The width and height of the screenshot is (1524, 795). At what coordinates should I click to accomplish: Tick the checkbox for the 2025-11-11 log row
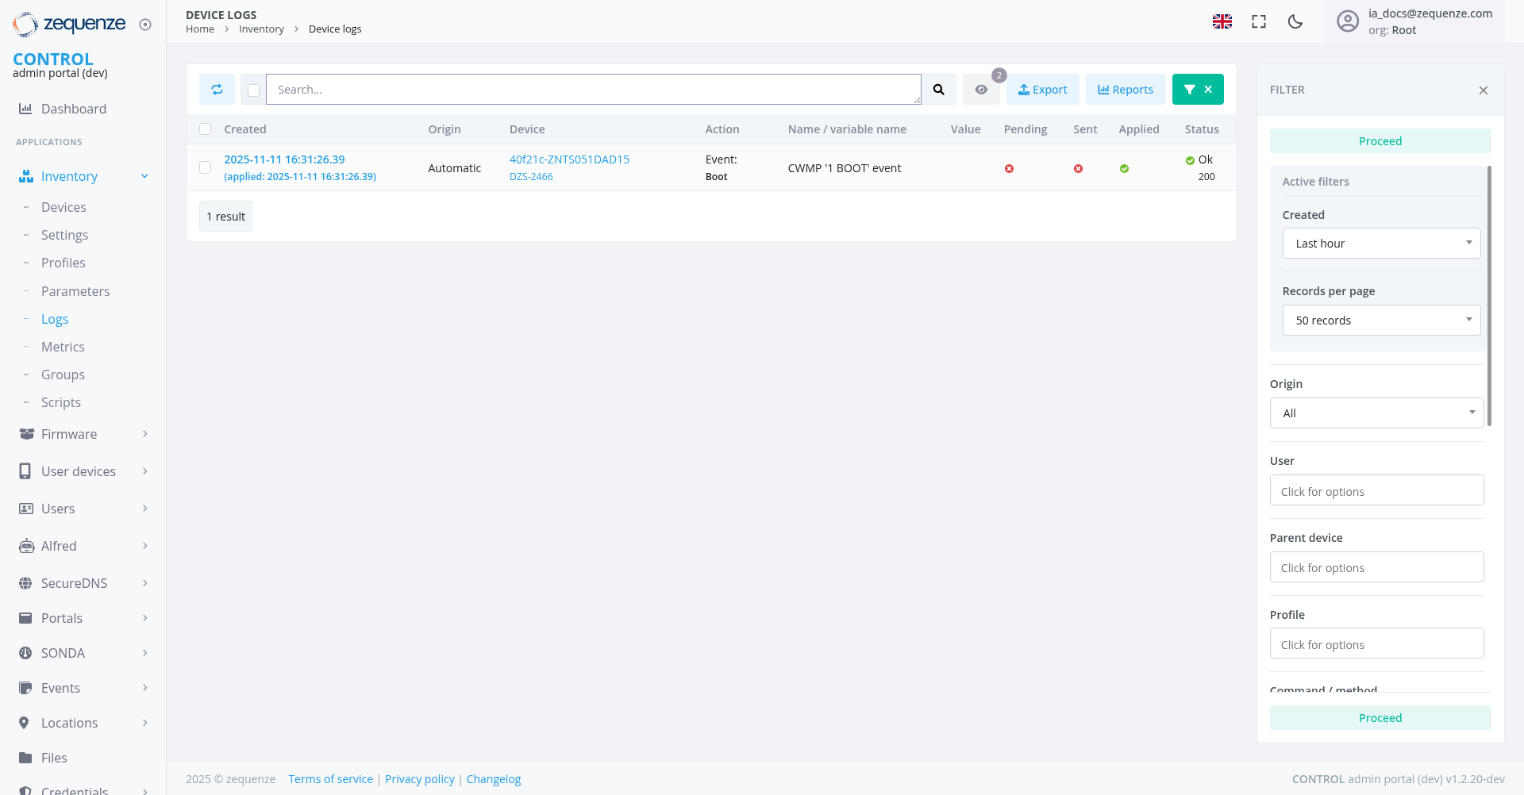click(206, 167)
